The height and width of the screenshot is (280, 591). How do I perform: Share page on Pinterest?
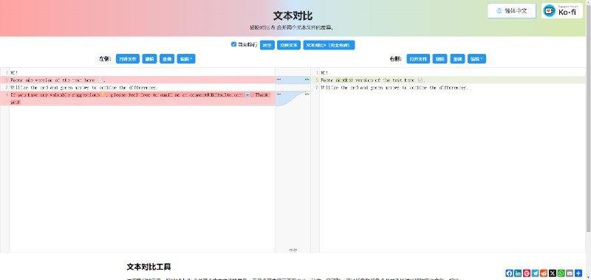point(527,273)
